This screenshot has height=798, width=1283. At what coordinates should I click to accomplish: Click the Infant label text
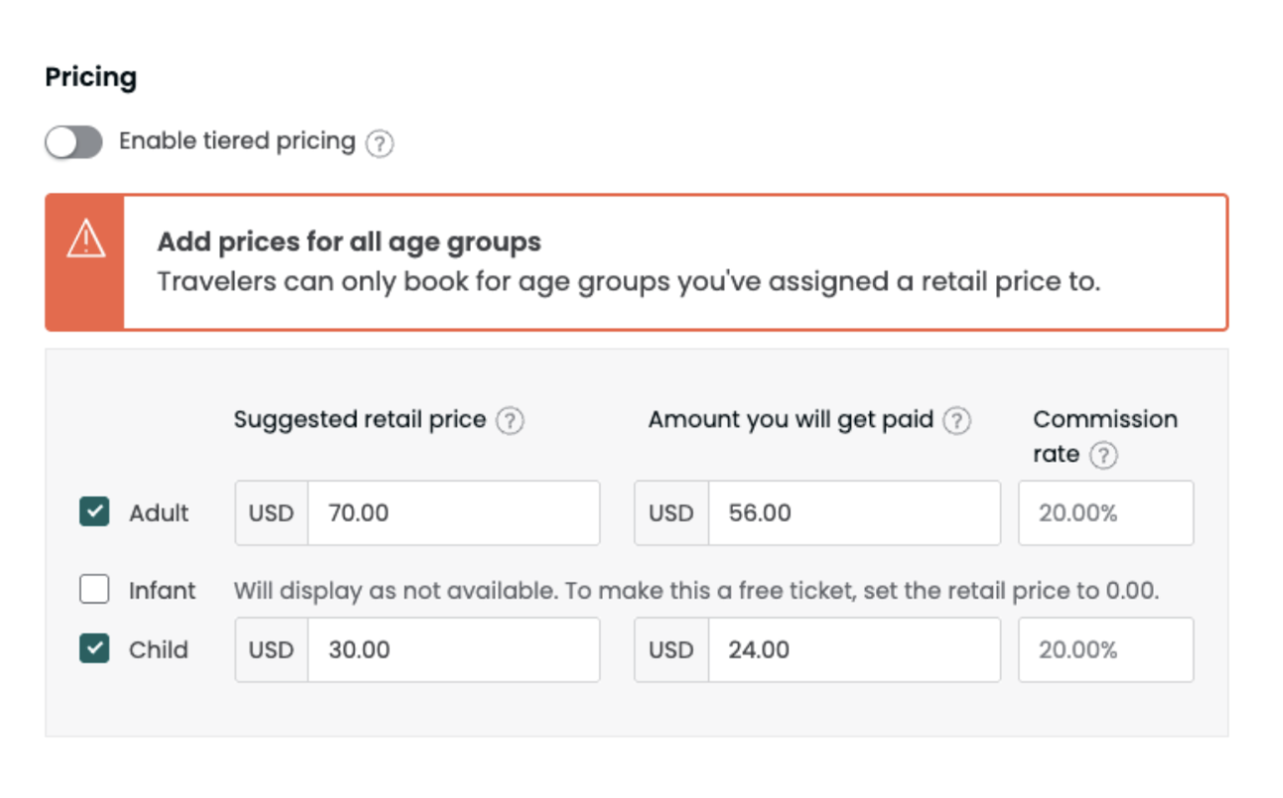[x=163, y=592]
